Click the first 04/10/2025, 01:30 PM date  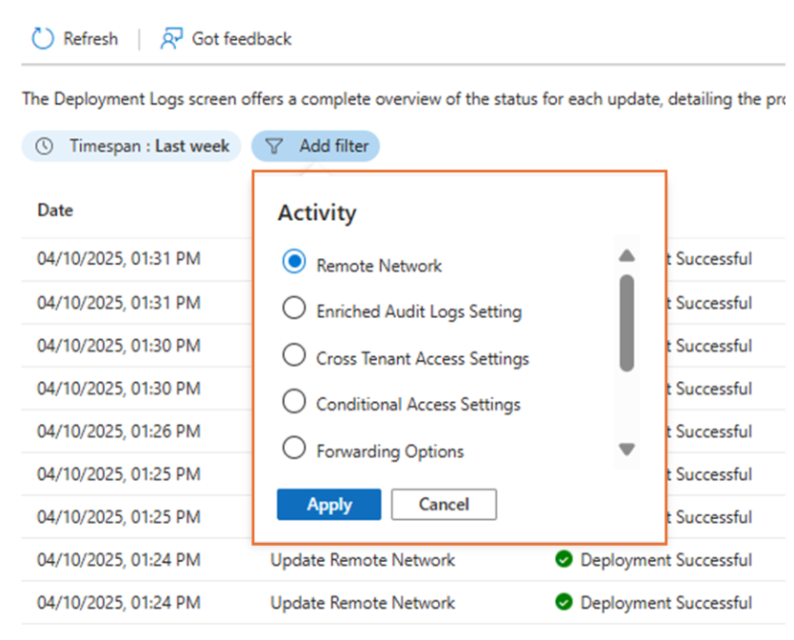tap(119, 346)
